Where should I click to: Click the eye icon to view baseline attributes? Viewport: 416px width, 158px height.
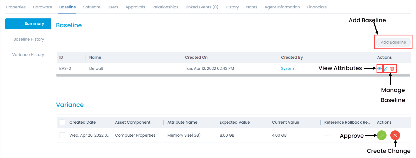[x=380, y=69]
